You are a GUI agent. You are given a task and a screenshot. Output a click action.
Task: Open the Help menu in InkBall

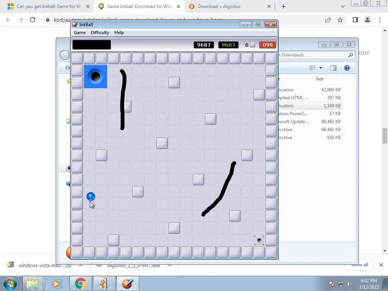tap(119, 33)
